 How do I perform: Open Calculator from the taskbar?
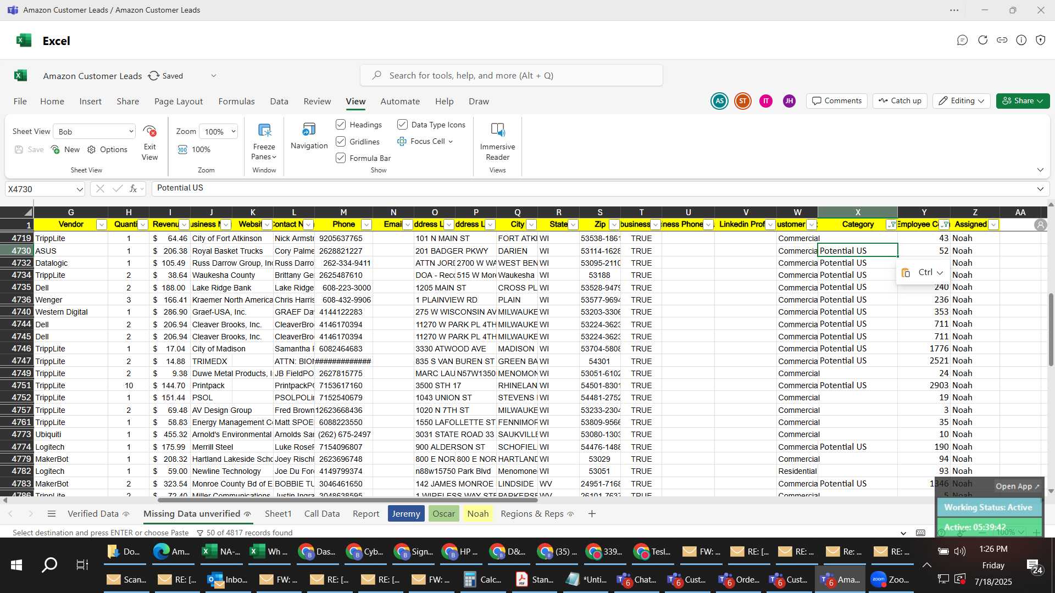pyautogui.click(x=482, y=579)
